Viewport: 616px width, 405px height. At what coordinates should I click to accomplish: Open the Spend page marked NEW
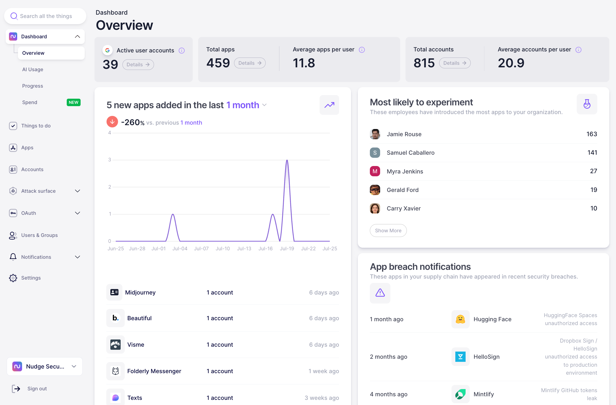tap(51, 102)
